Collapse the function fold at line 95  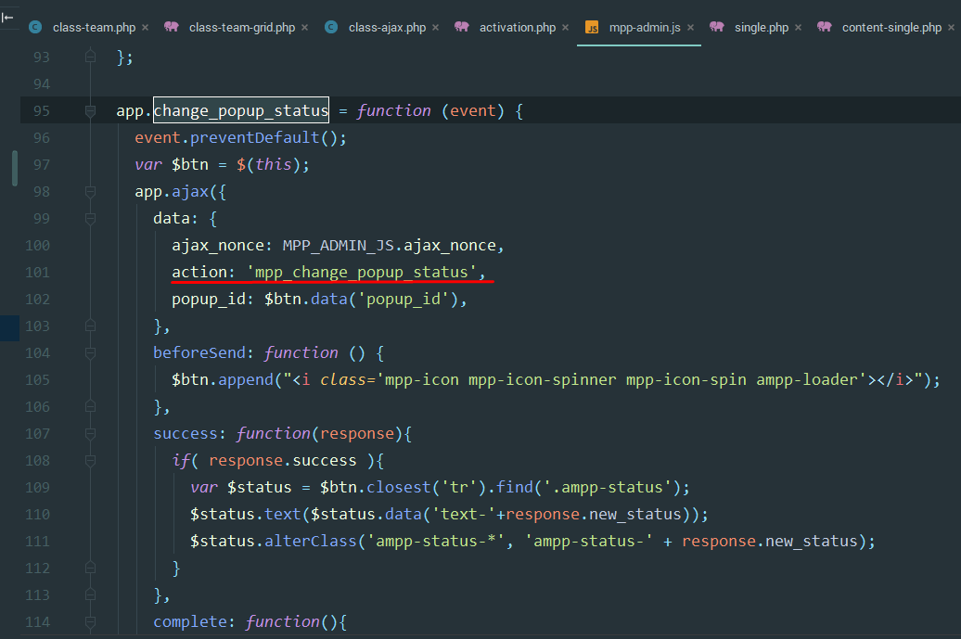point(90,111)
